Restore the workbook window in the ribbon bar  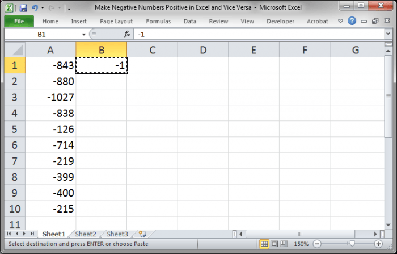pyautogui.click(x=375, y=21)
